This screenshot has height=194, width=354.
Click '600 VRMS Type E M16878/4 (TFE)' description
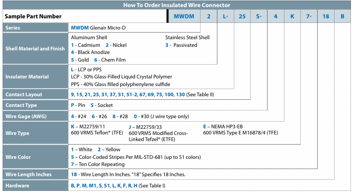240,133
